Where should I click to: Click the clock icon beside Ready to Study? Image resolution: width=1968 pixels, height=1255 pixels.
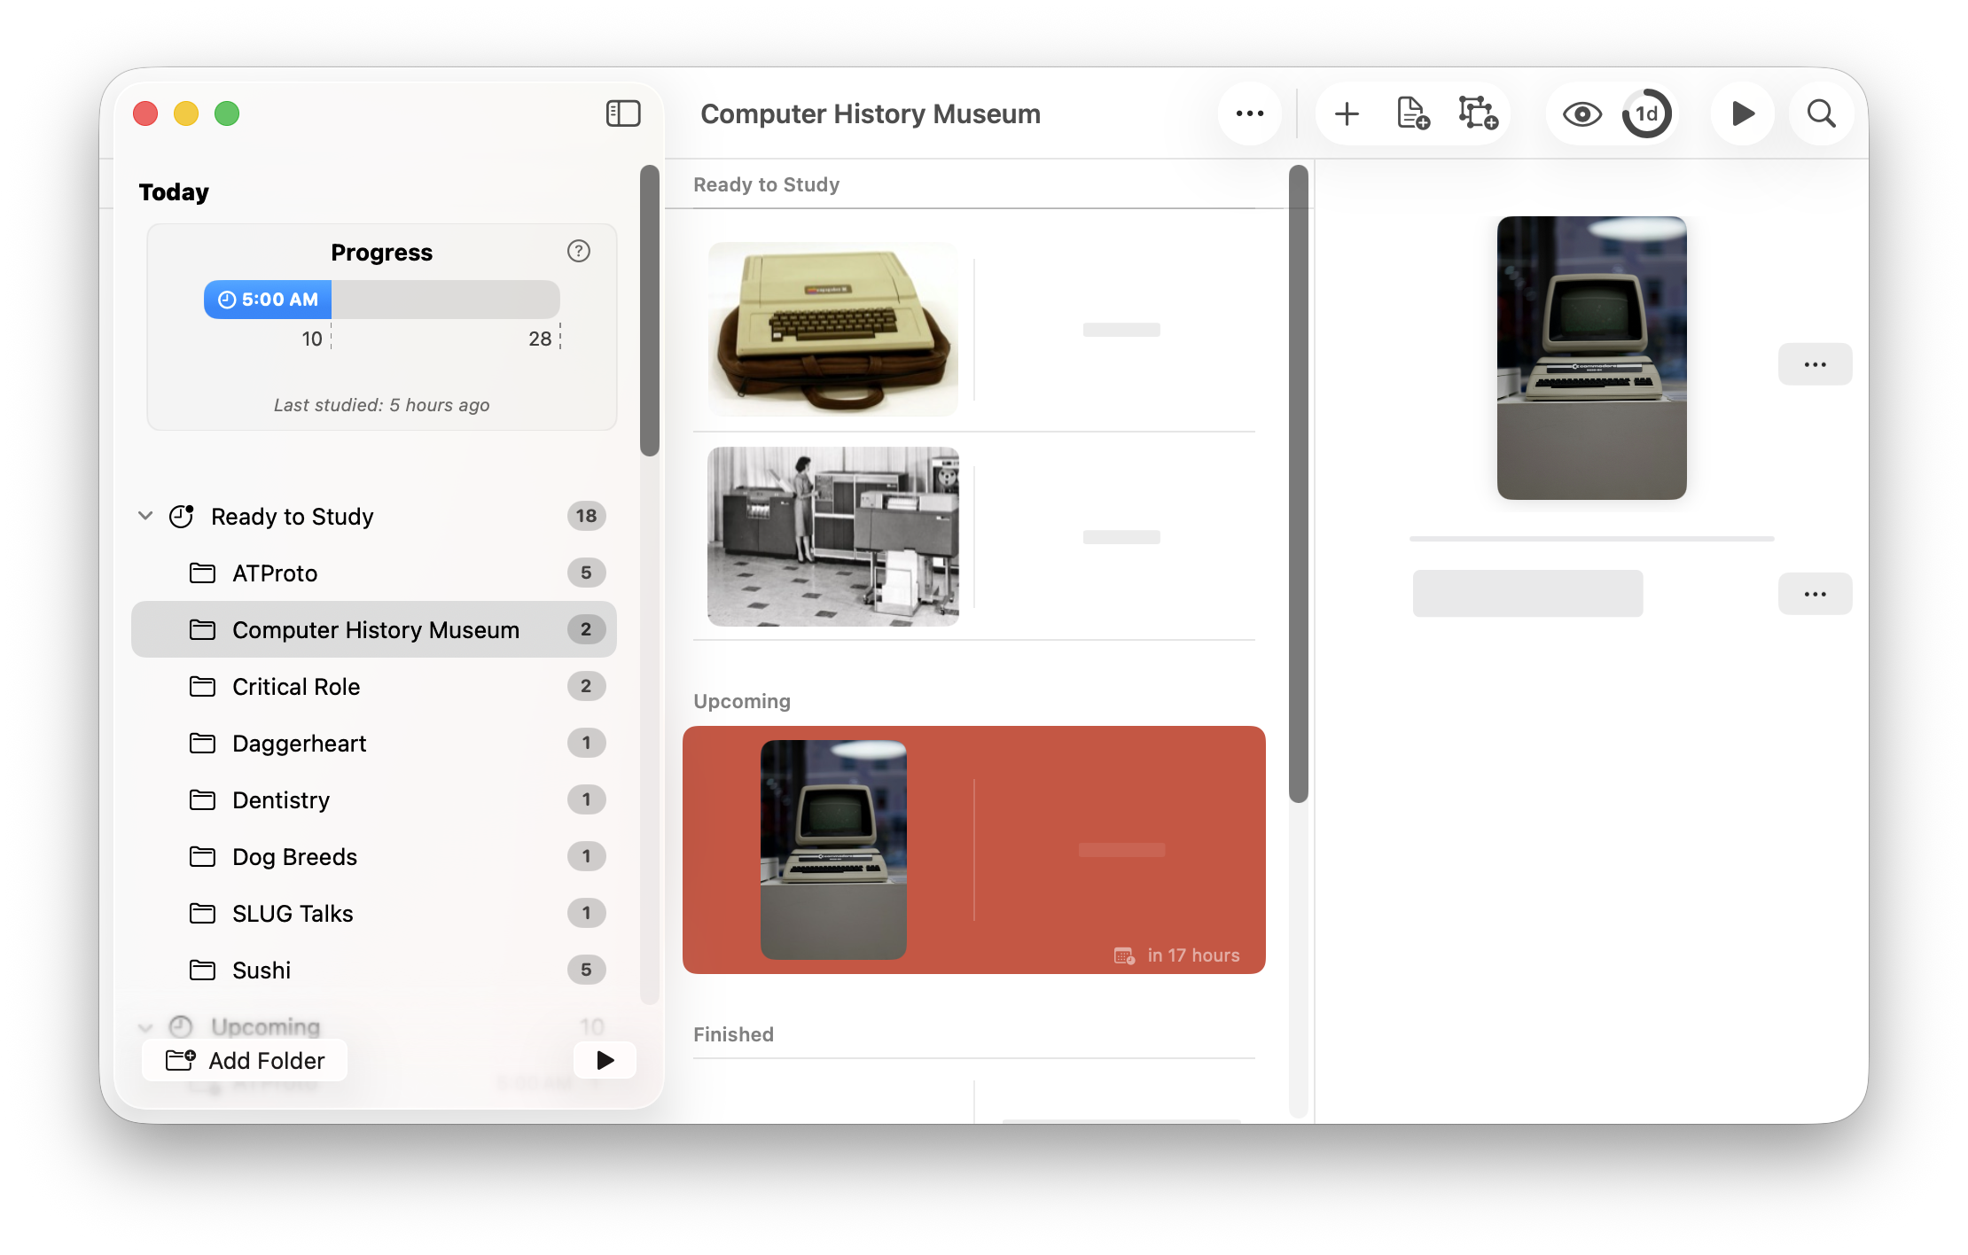tap(182, 516)
